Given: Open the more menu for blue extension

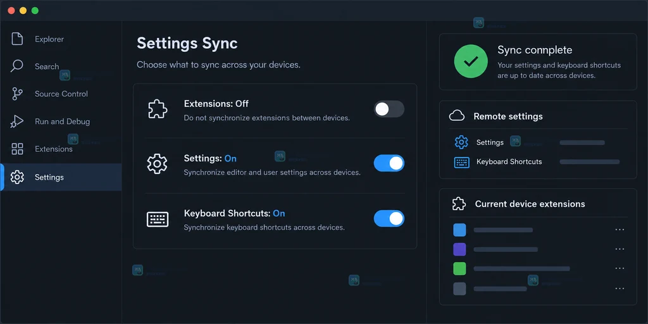Looking at the screenshot, I should tap(620, 229).
